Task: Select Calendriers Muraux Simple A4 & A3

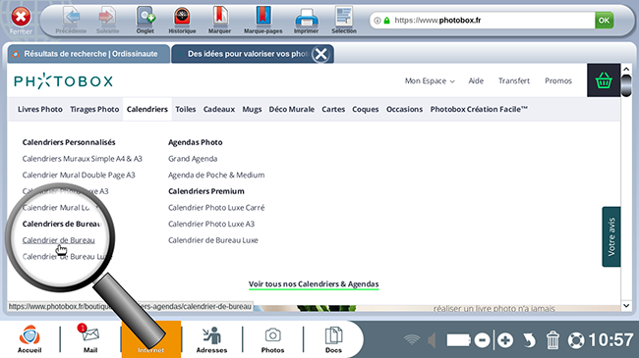Action: coord(83,158)
